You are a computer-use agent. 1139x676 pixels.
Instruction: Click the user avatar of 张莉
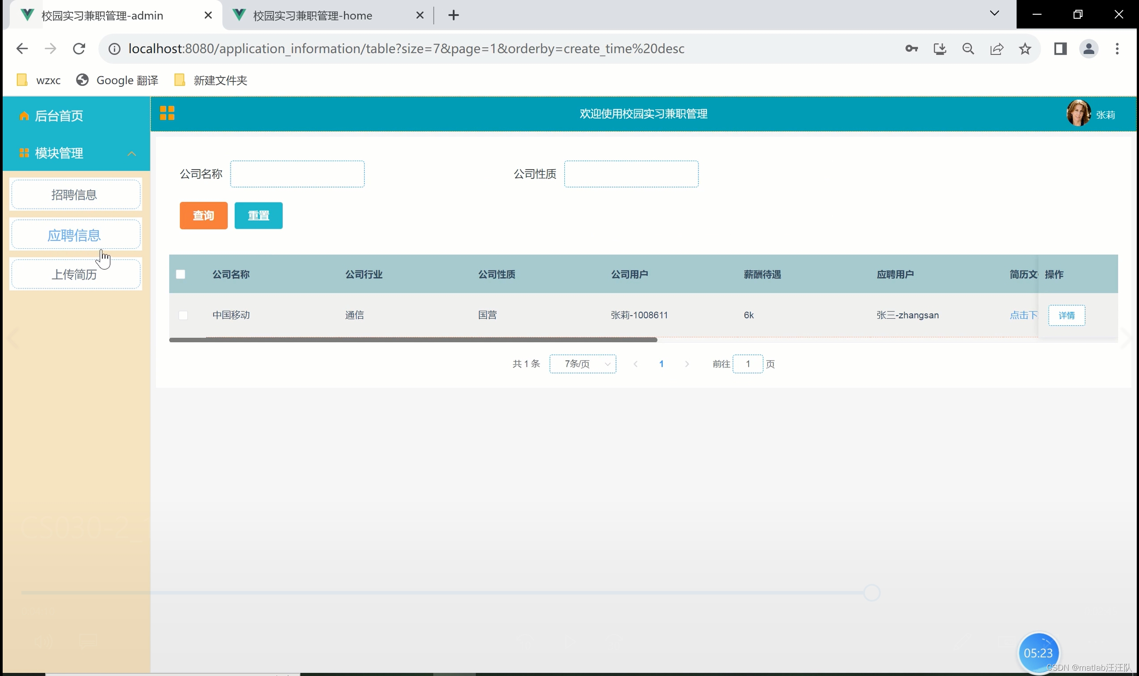point(1078,113)
